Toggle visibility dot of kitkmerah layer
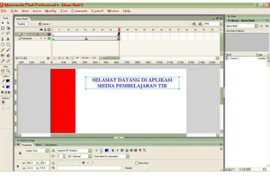This screenshot has width=270, height=176. coord(41,38)
